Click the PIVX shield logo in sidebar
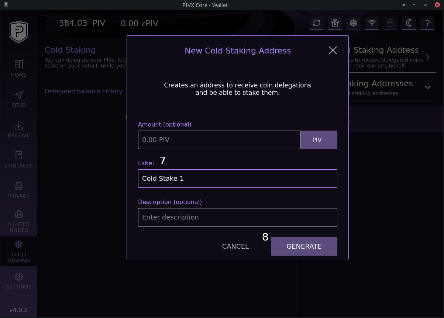The height and width of the screenshot is (318, 444). (18, 32)
